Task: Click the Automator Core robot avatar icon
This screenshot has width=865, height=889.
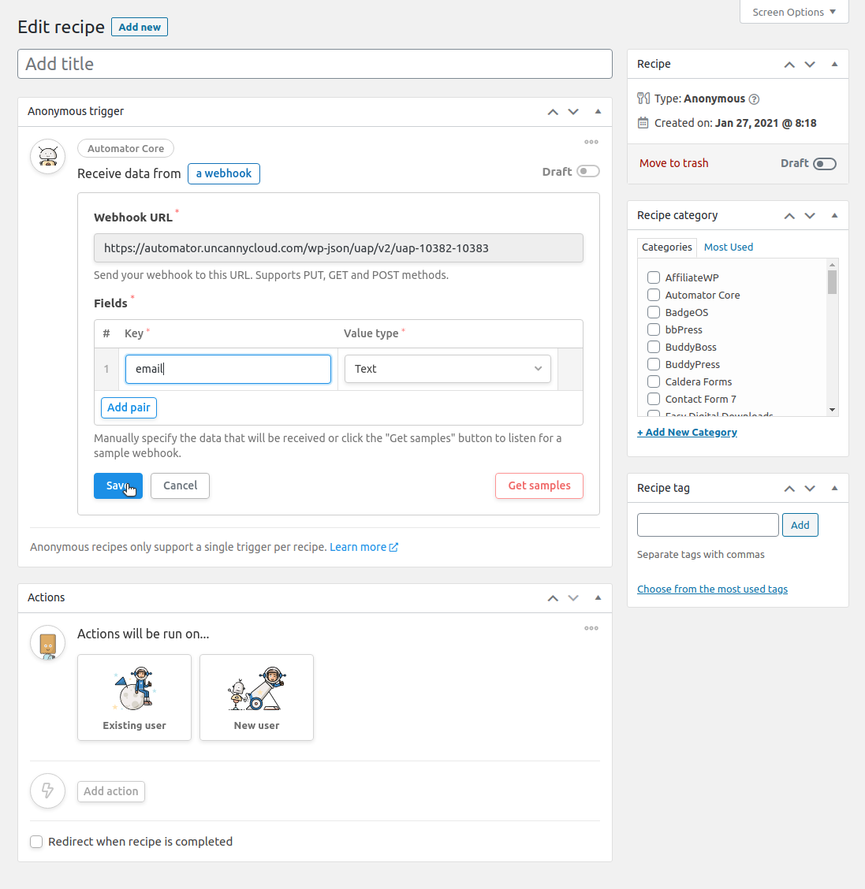Action: tap(47, 157)
